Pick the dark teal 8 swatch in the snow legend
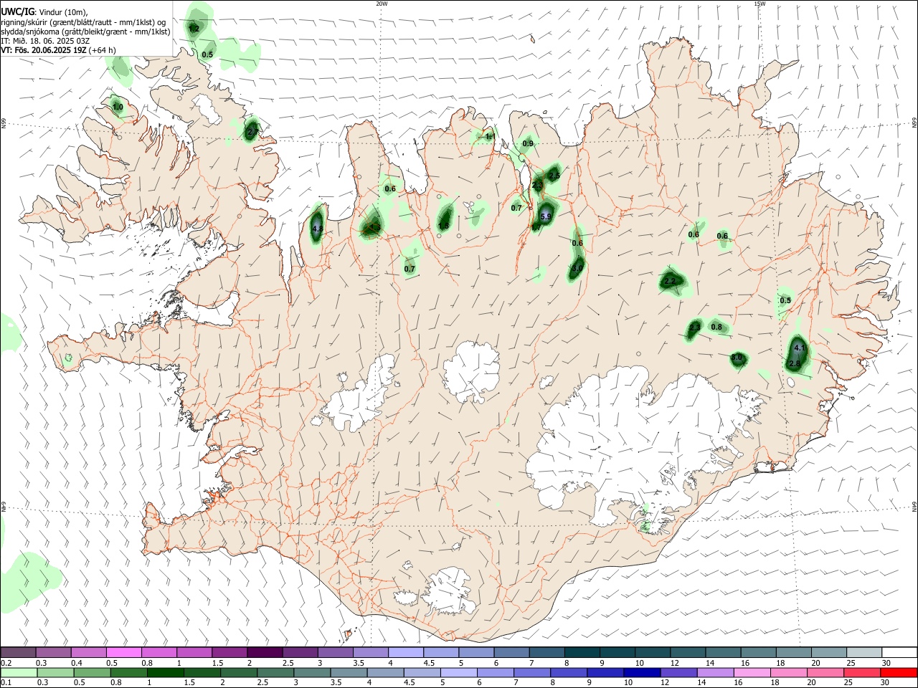918x688 pixels. tap(582, 653)
